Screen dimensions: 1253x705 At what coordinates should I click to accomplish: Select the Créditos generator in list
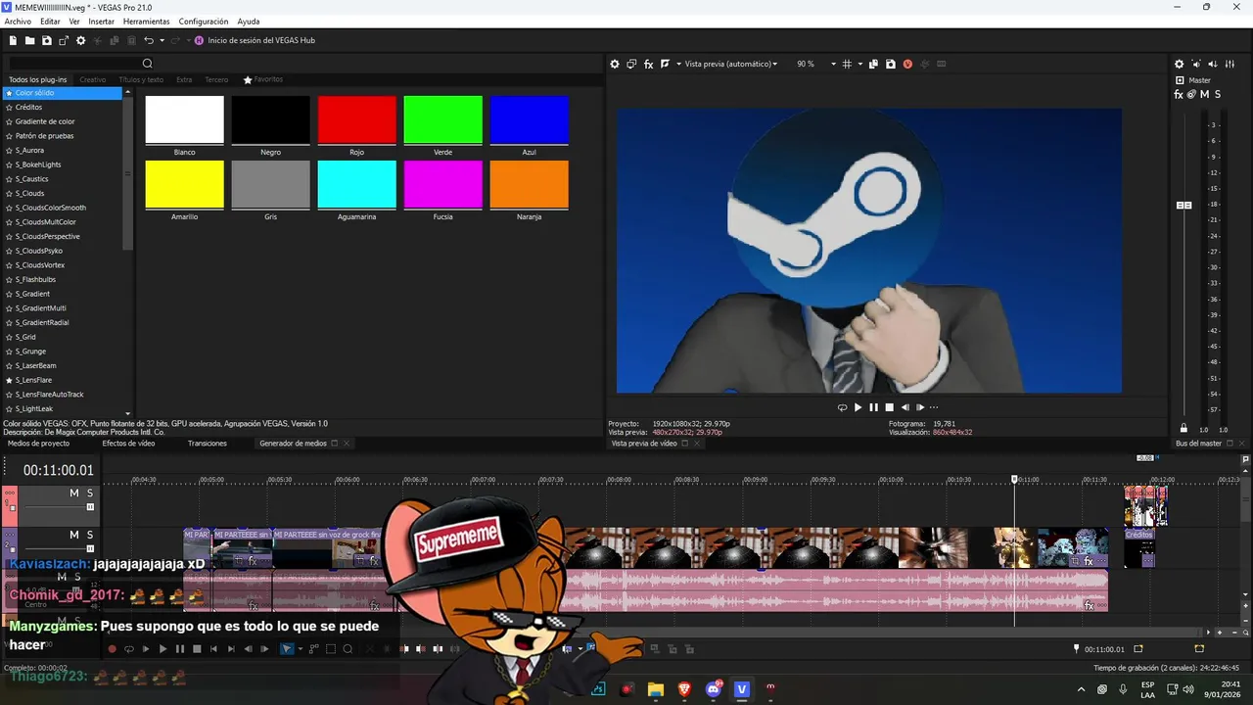coord(28,107)
